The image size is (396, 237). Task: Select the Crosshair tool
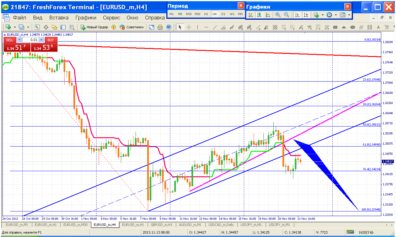coord(189,27)
